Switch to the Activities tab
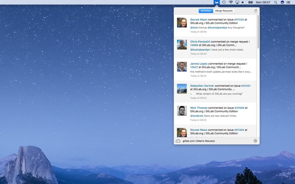 206,11
